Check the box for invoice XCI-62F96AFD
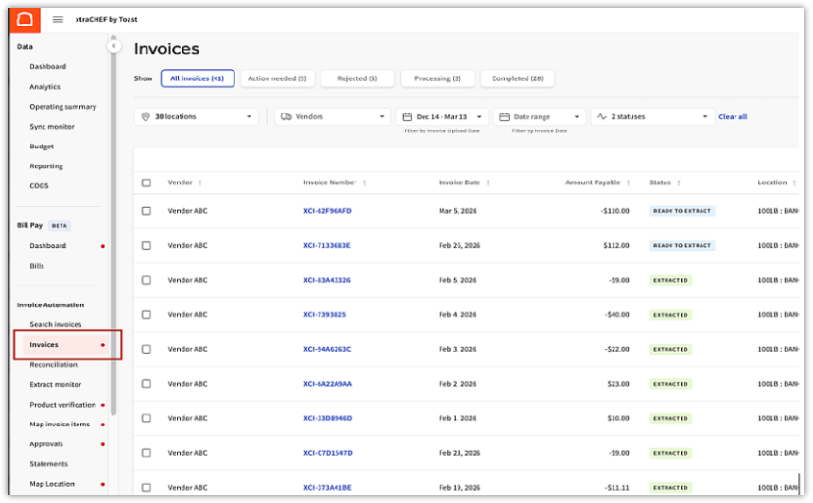Viewport: 813px width, 503px height. click(x=146, y=211)
